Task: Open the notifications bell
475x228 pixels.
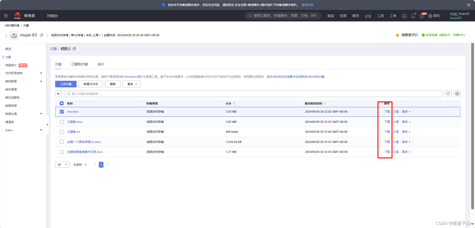Action: click(x=413, y=16)
